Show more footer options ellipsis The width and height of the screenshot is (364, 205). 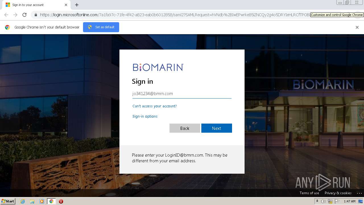(359, 193)
